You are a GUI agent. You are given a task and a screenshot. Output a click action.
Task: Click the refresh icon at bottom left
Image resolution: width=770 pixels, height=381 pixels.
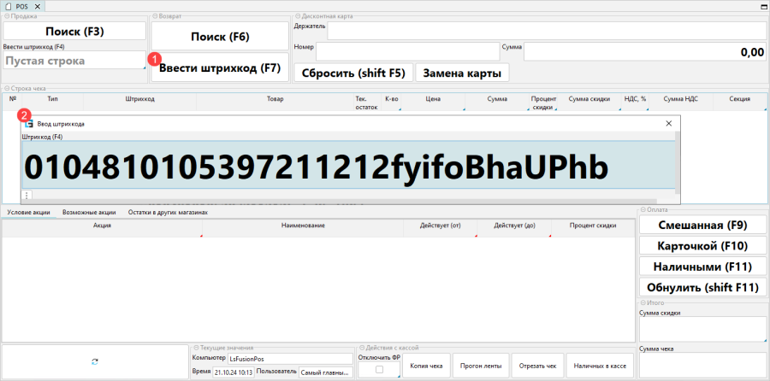pos(94,362)
